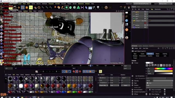Click the green Cloner MoGraph icon

[78, 7]
